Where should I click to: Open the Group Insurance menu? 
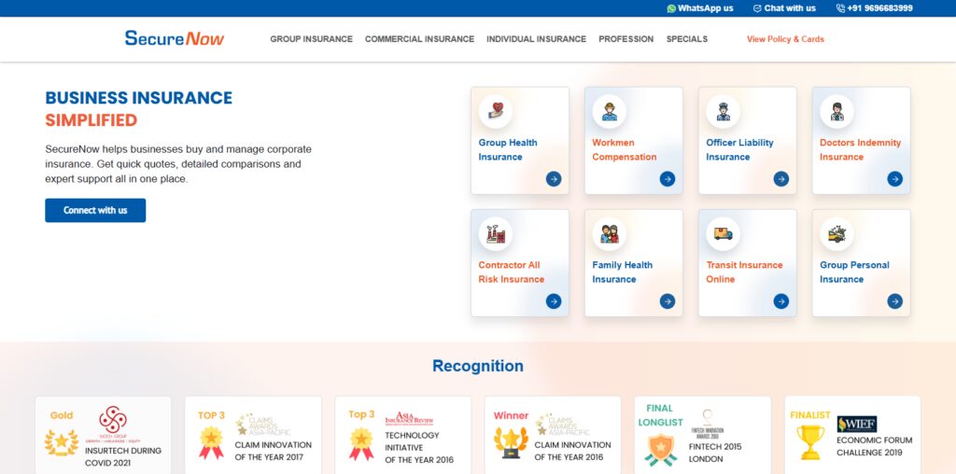[312, 39]
